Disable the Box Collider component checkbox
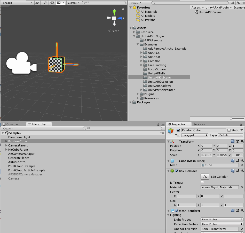The height and width of the screenshot is (233, 245). pyautogui.click(x=176, y=171)
